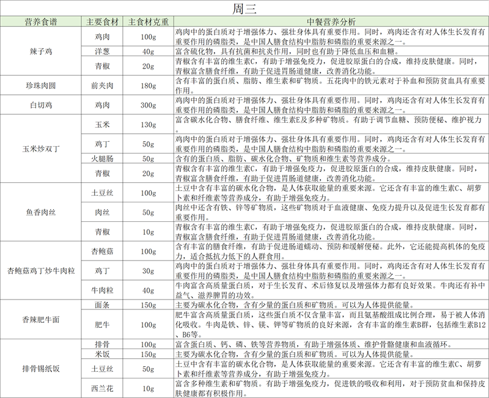The image size is (489, 398).
Task: Select the 洋葱 ingredient cell
Action: (x=101, y=51)
